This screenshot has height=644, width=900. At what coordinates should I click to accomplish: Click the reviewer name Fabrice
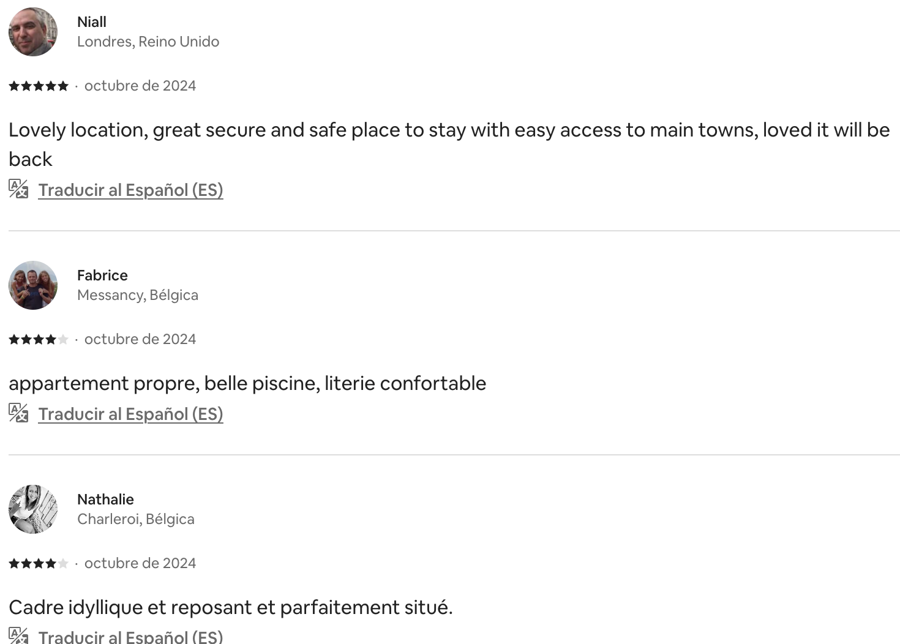102,275
